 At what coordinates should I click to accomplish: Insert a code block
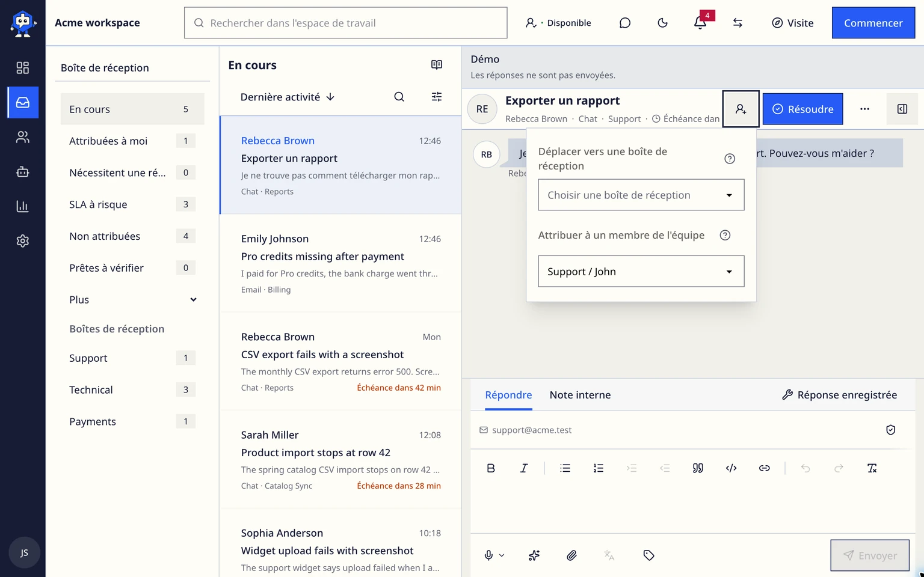(x=731, y=468)
